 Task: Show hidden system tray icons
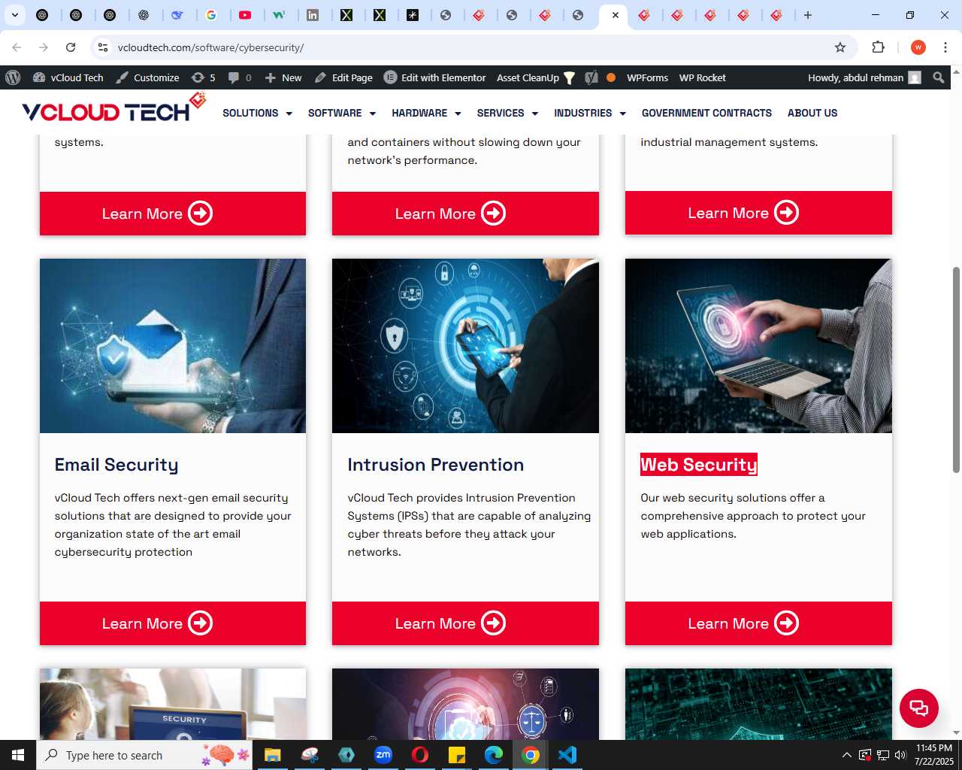pyautogui.click(x=847, y=755)
